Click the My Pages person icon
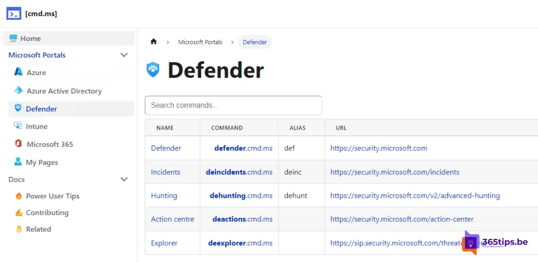The image size is (538, 263). (x=18, y=162)
